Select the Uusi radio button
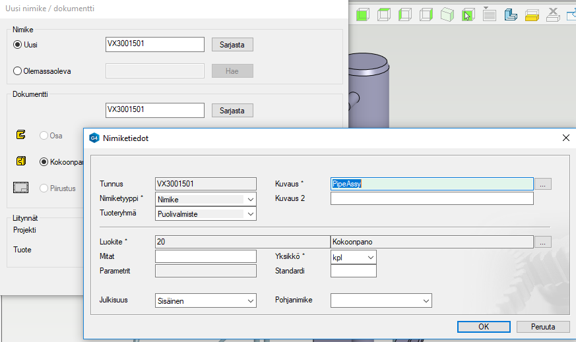Screen dimensions: 576x342 pyautogui.click(x=18, y=45)
